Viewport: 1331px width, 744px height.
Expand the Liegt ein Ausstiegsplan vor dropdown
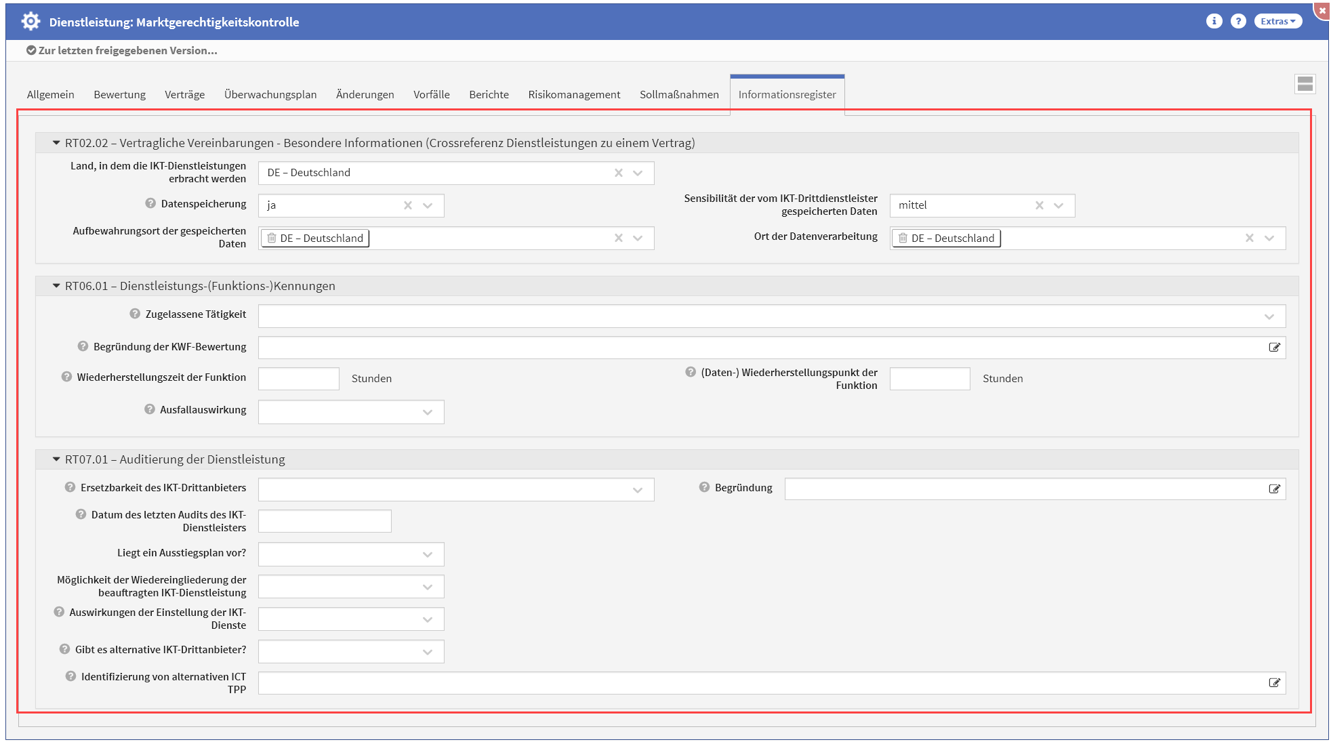[427, 554]
